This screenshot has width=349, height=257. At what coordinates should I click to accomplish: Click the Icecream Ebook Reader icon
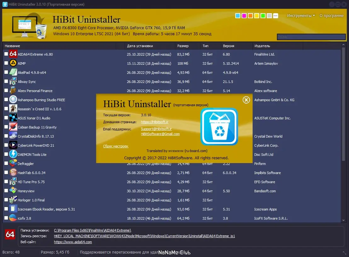[13, 209]
